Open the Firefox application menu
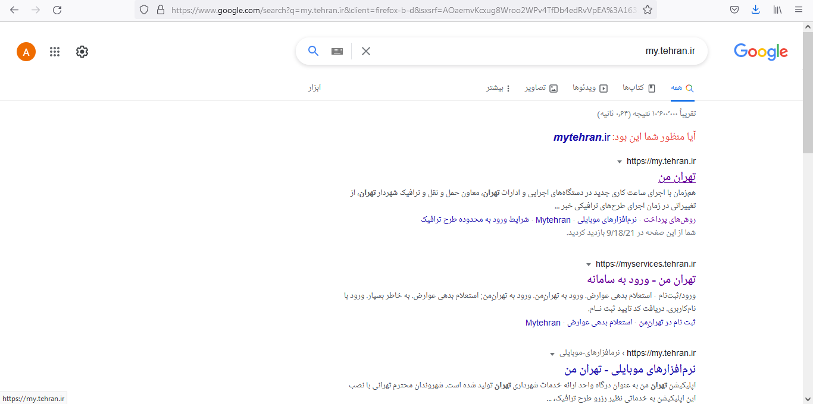Screen dimensions: 813x404 (798, 10)
